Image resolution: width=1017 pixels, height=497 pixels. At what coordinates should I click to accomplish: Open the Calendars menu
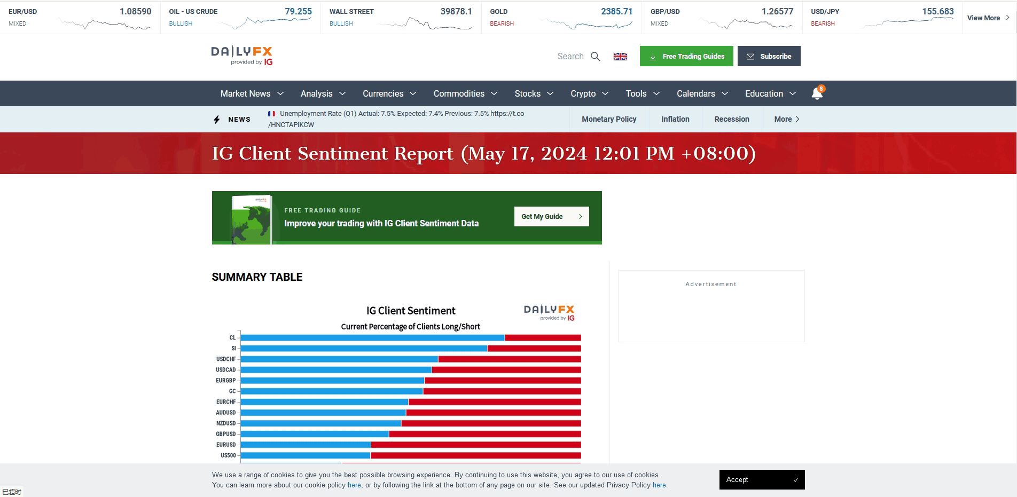pyautogui.click(x=696, y=93)
